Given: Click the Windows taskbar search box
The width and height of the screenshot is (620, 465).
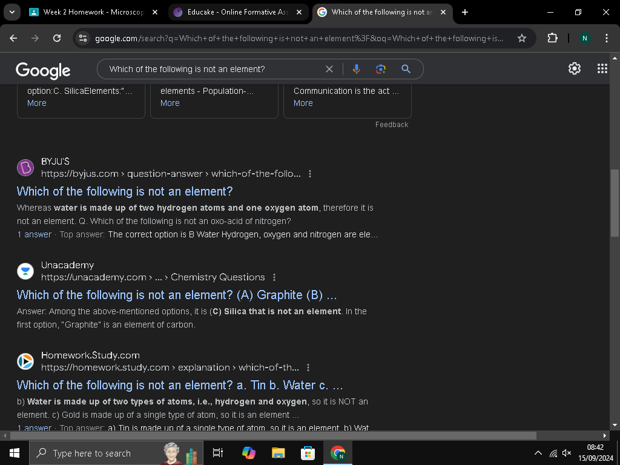Looking at the screenshot, I should pos(116,453).
